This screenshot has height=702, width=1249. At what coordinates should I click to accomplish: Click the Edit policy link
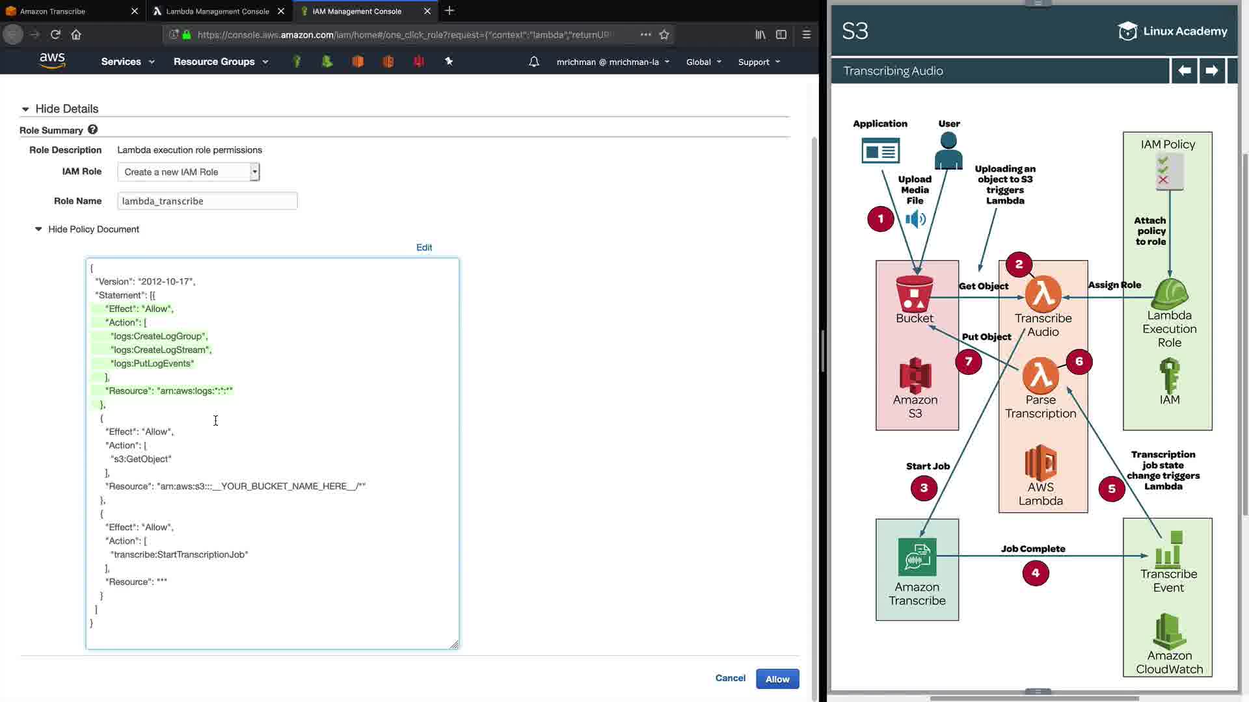pyautogui.click(x=423, y=247)
